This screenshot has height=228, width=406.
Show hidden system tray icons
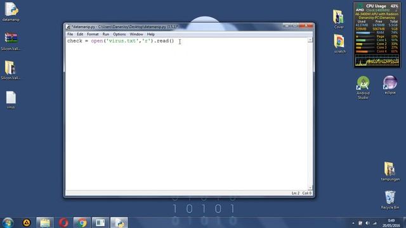tap(353, 223)
